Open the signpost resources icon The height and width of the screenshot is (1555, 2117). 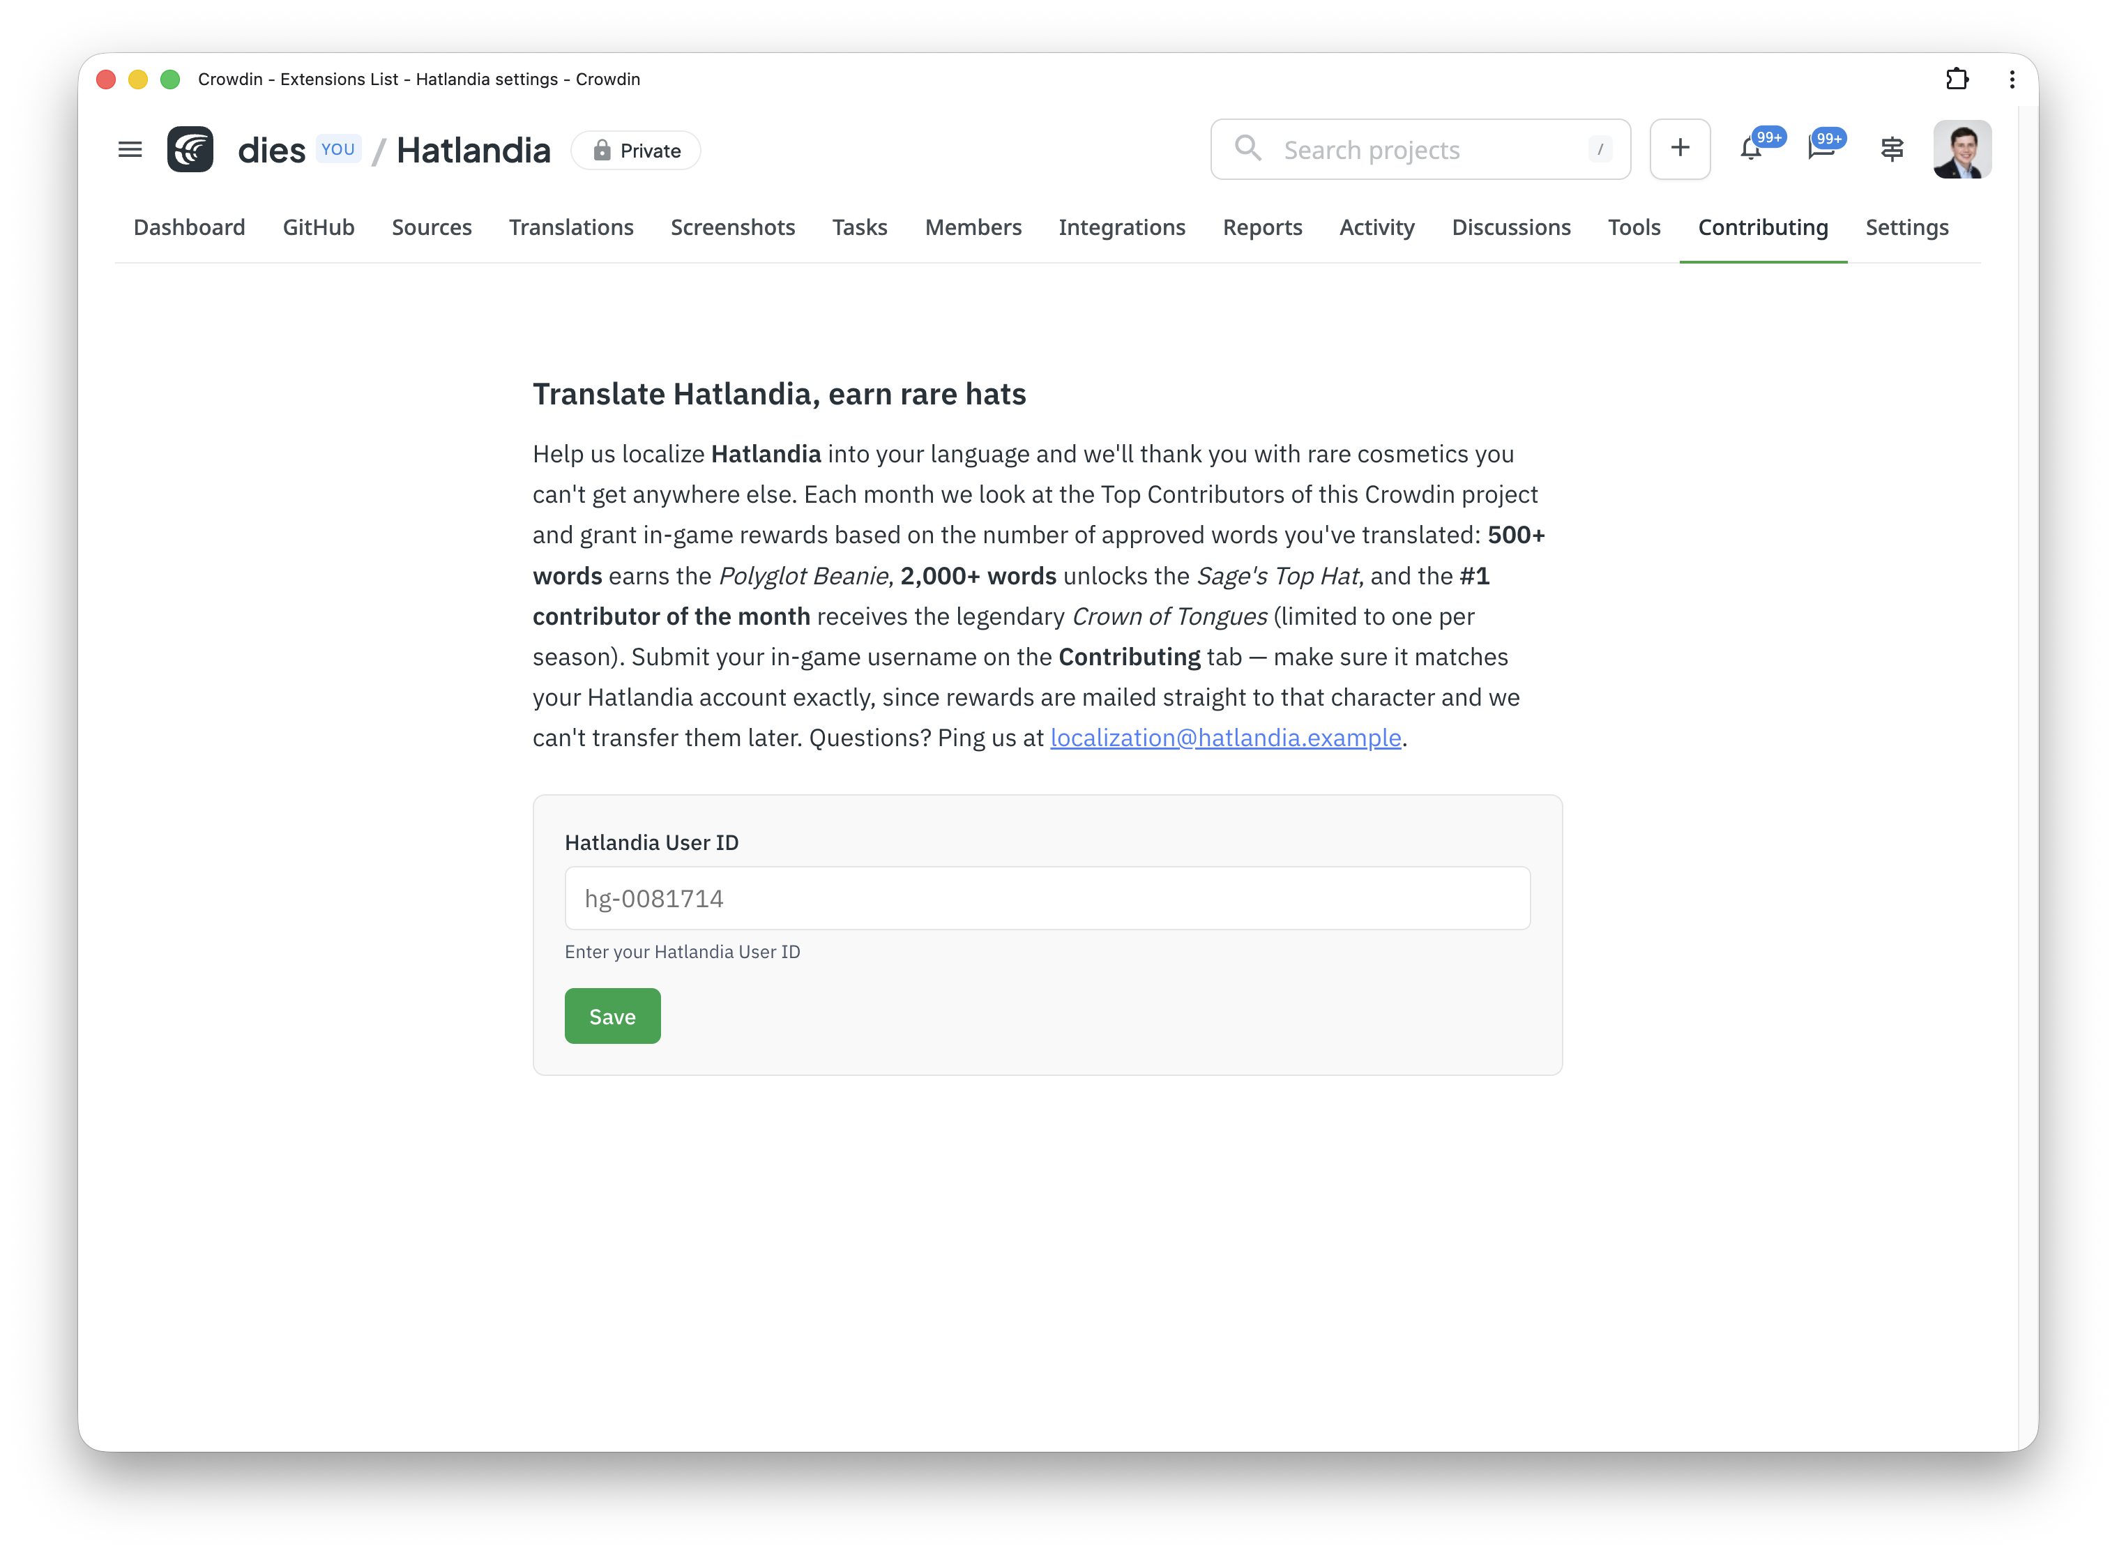click(1892, 149)
